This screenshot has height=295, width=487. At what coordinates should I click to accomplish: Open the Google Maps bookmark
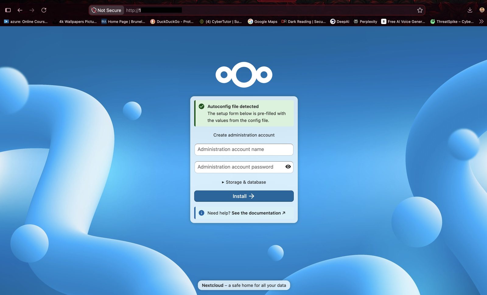point(263,22)
